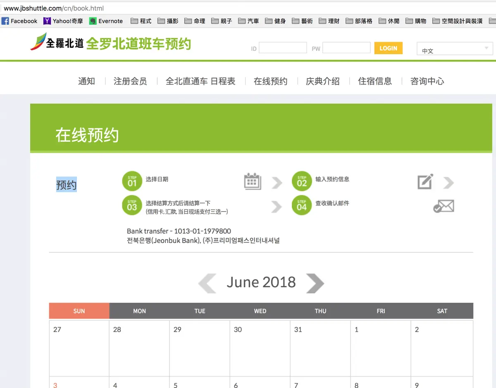Open the Evernote bookmark
496x388 pixels.
106,21
